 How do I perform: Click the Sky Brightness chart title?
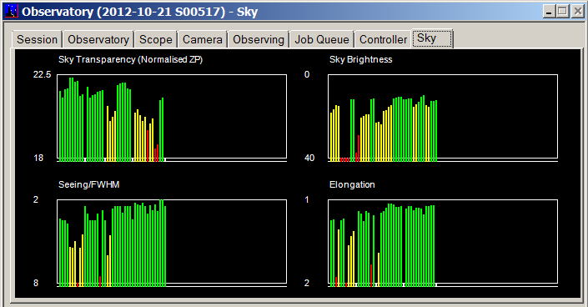pos(361,60)
